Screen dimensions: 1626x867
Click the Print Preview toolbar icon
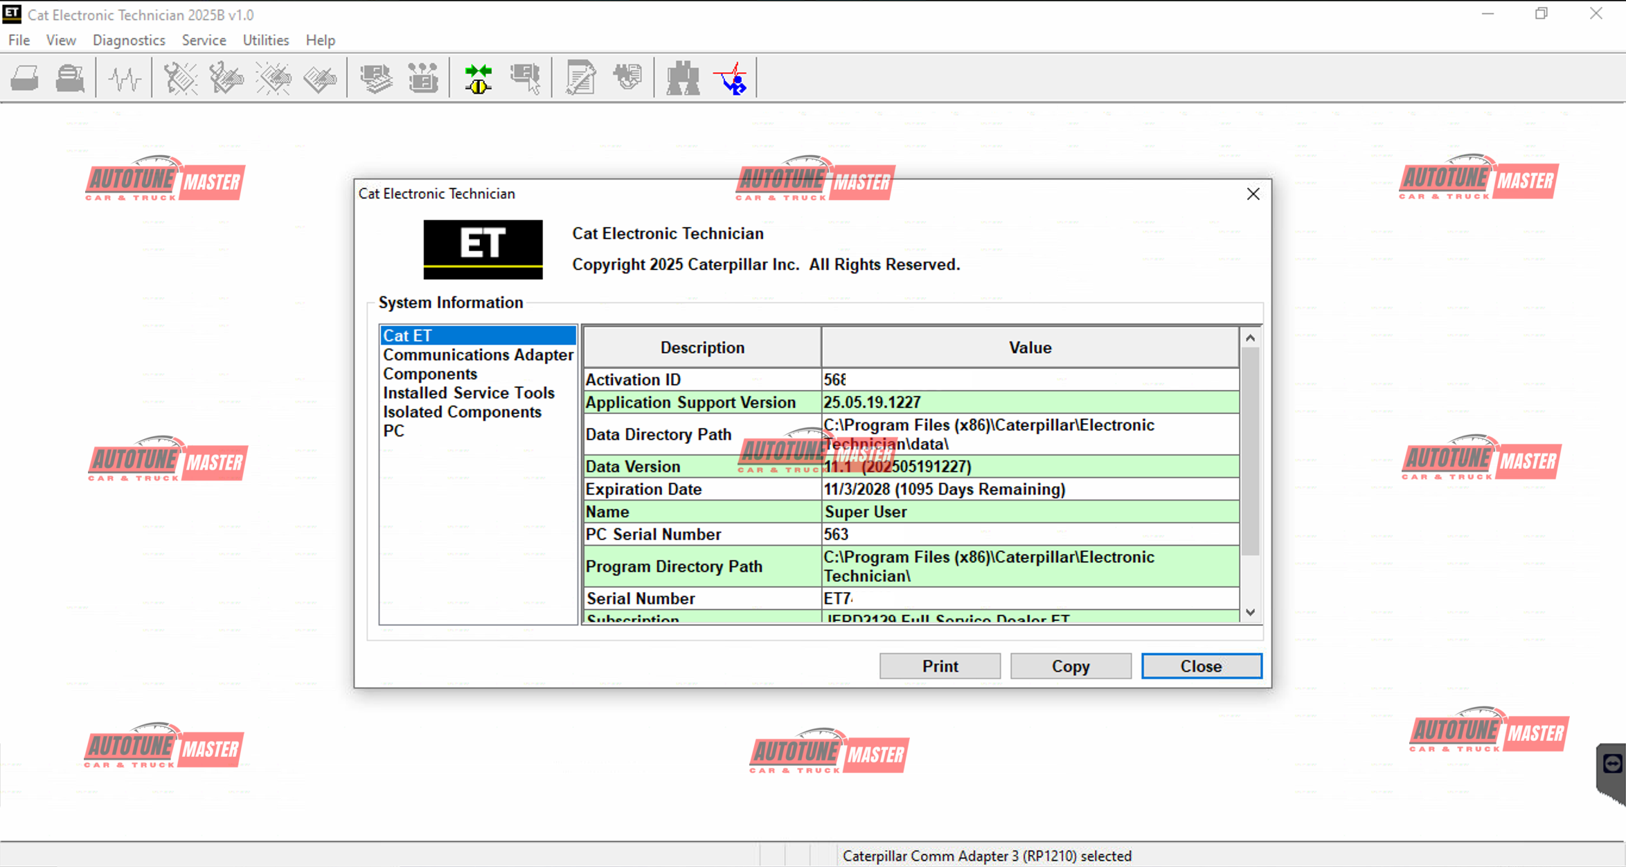(x=70, y=78)
